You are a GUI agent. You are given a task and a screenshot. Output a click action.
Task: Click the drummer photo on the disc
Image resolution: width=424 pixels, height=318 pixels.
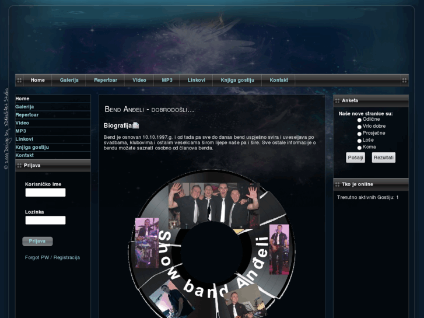click(147, 243)
